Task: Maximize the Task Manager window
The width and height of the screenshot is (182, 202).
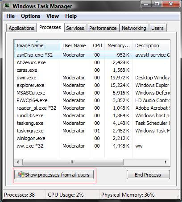Action: click(x=157, y=4)
